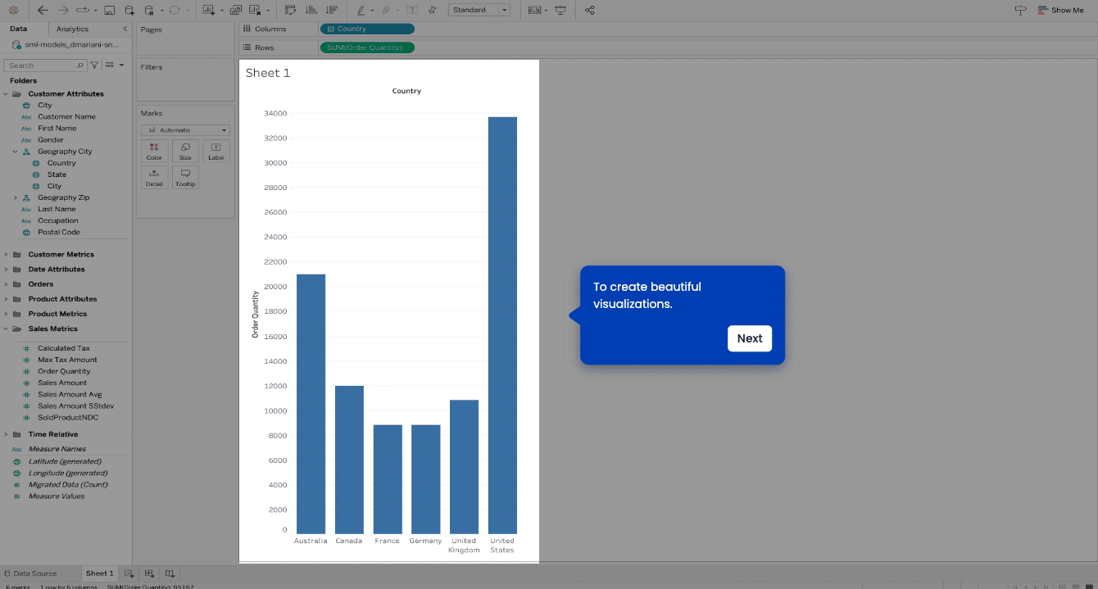
Task: Click the Swap Rows and Columns icon
Action: coord(290,10)
